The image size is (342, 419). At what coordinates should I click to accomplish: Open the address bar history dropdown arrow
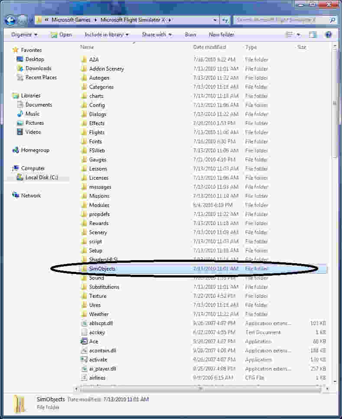coord(215,20)
